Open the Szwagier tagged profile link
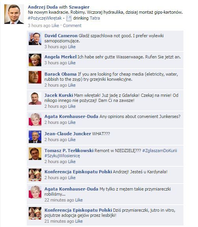 [x=79, y=7]
